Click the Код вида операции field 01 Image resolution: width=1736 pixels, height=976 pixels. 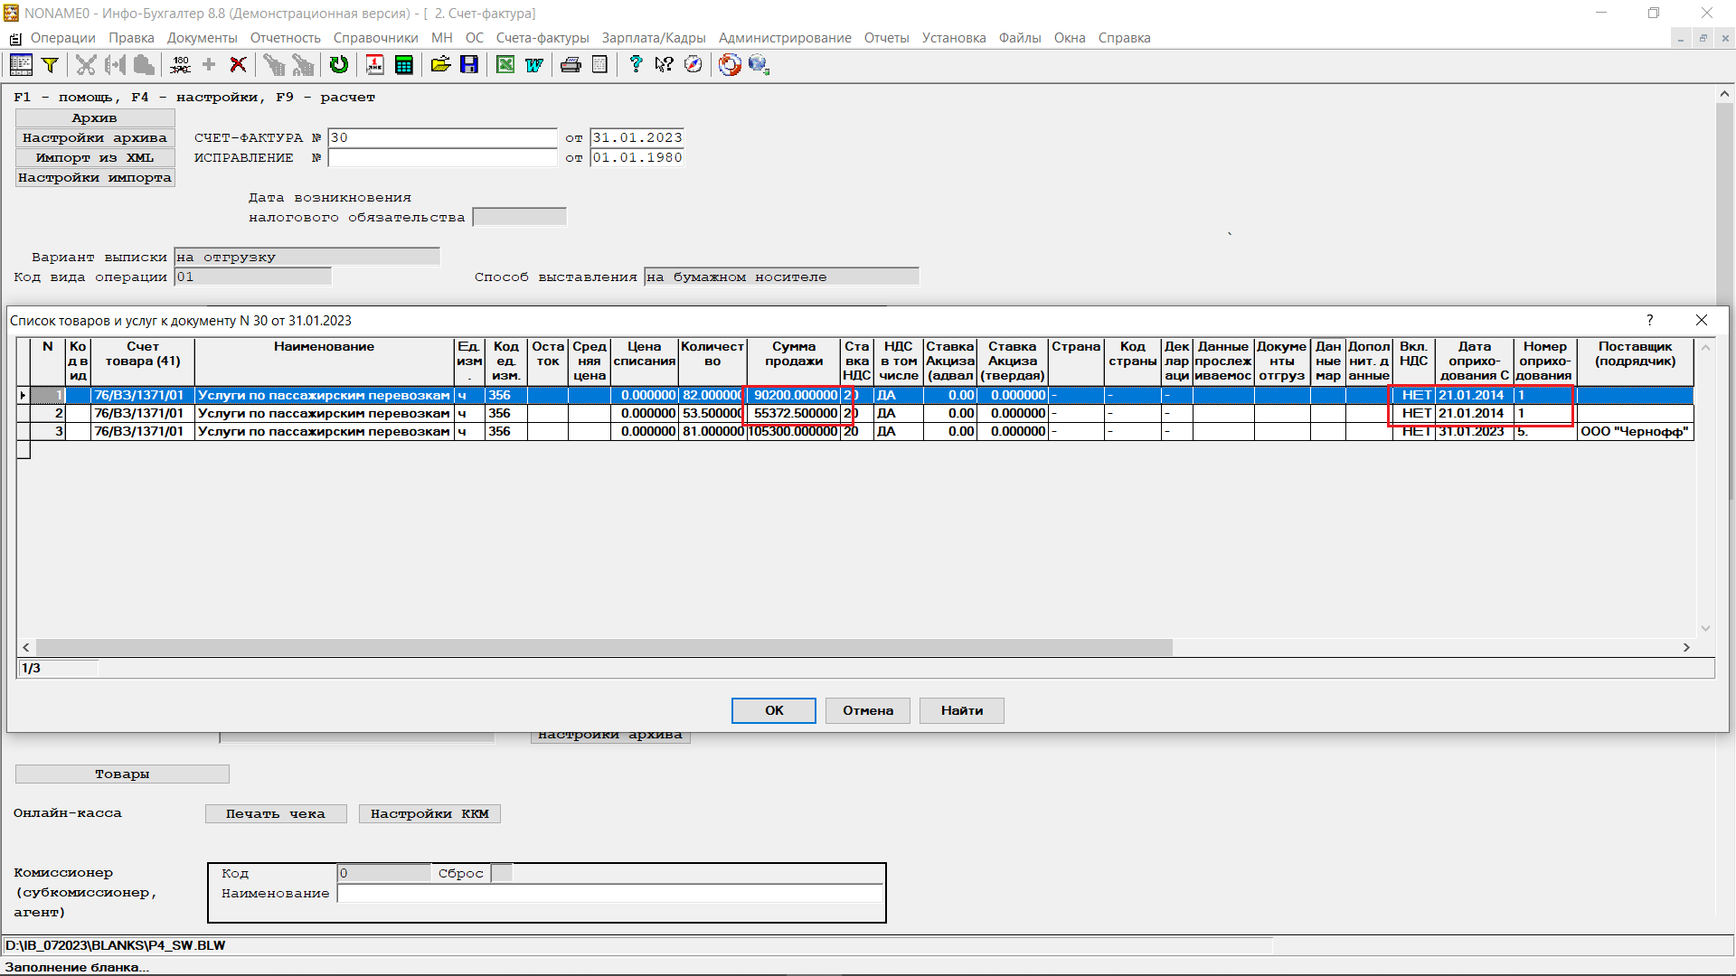[252, 277]
